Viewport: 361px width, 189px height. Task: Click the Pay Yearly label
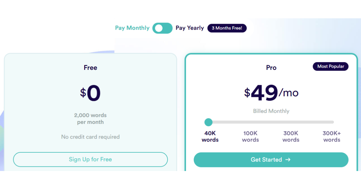[x=190, y=28]
